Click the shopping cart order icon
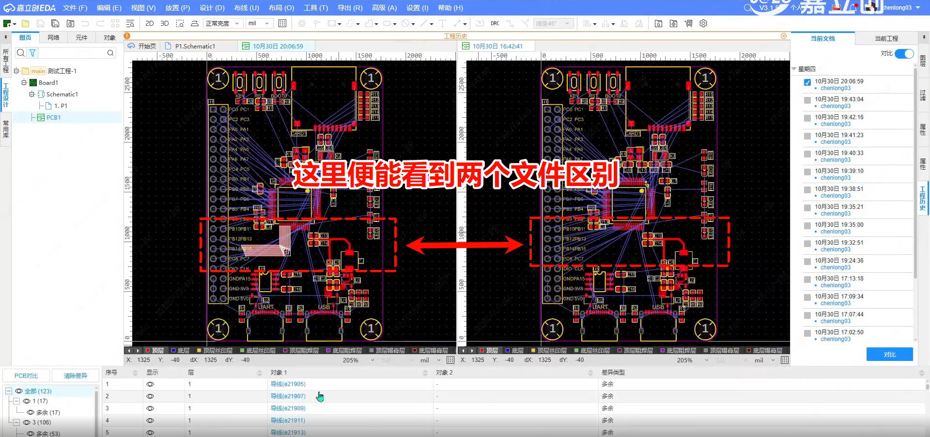 [688, 23]
